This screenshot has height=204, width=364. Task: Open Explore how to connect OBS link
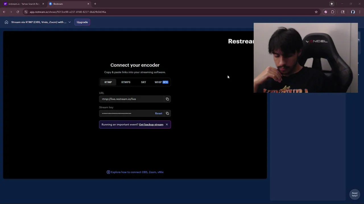tap(137, 172)
